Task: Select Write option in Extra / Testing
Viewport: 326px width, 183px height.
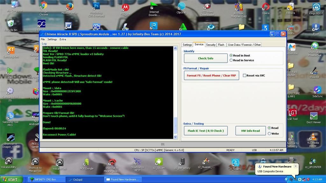Action: 273,134
